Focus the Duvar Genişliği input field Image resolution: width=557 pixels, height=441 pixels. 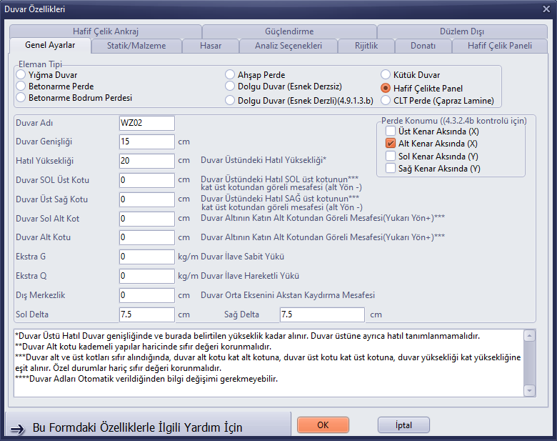click(x=146, y=142)
